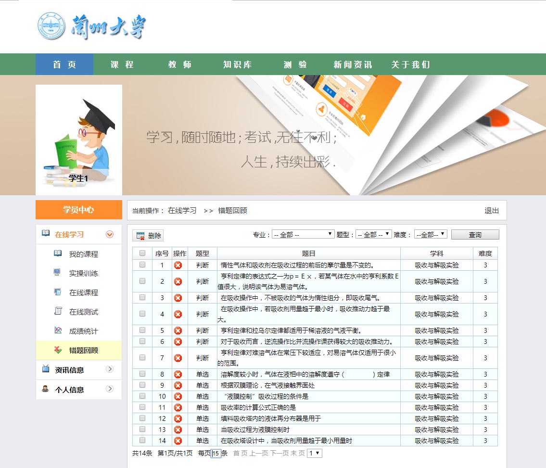Open the 知识库 navigation menu item
546x468 pixels.
[237, 64]
